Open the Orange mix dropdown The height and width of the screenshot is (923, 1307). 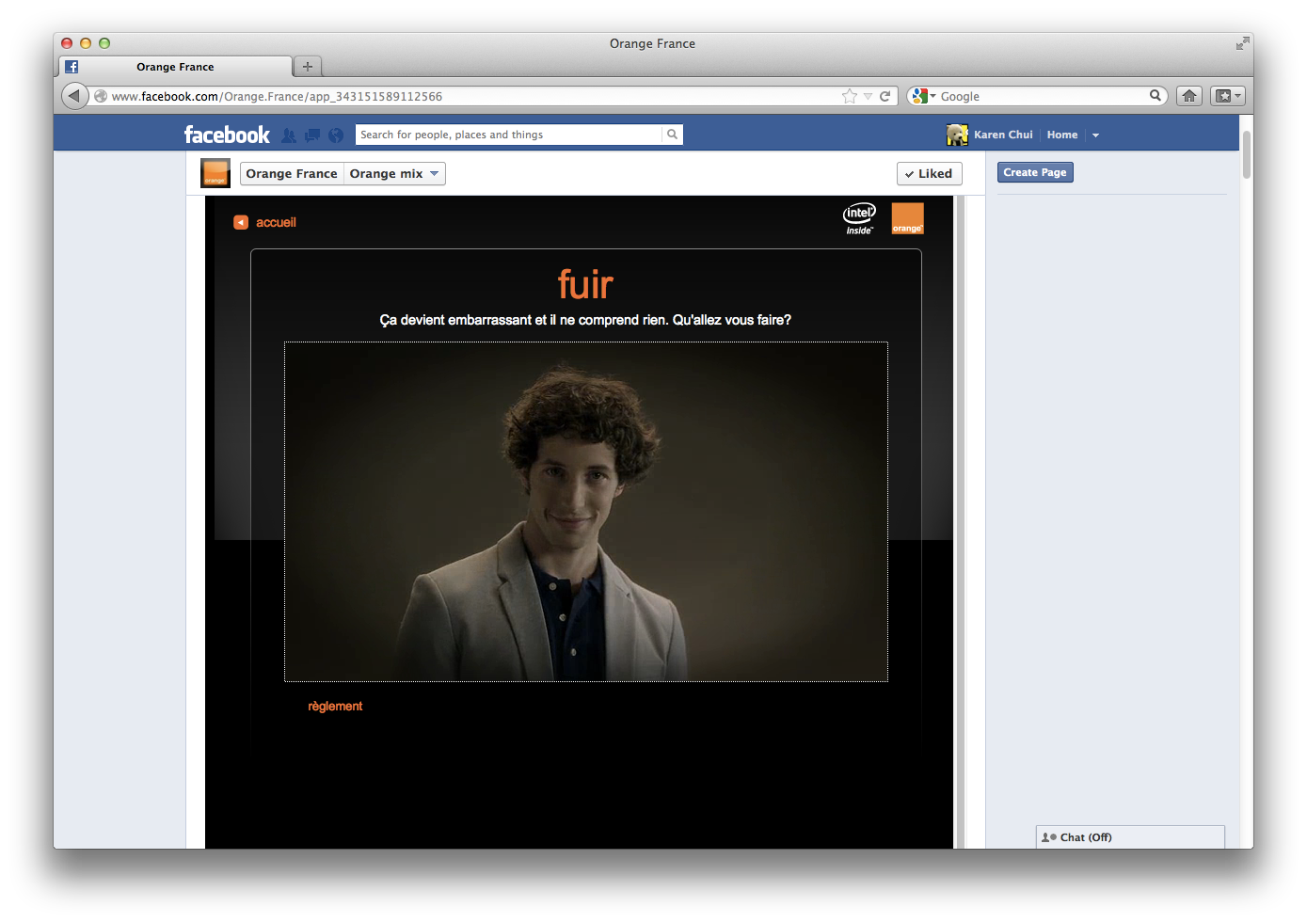click(394, 173)
